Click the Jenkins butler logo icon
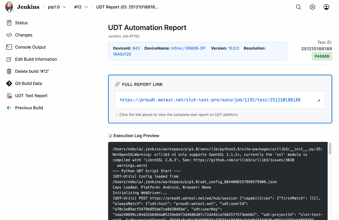 click(x=9, y=7)
